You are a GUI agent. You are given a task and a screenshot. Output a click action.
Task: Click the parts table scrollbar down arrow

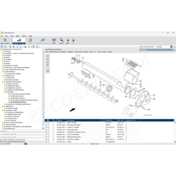[175, 142]
